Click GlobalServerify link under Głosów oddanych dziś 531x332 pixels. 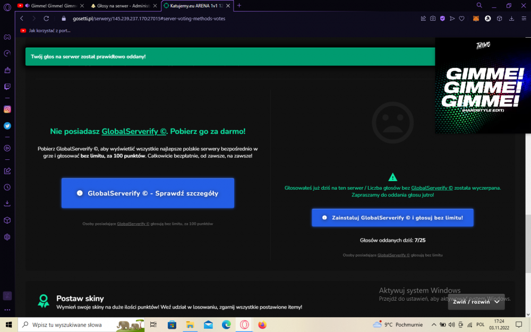(393, 255)
